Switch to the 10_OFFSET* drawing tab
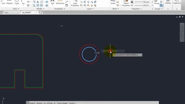185x104 pixels. point(27,12)
